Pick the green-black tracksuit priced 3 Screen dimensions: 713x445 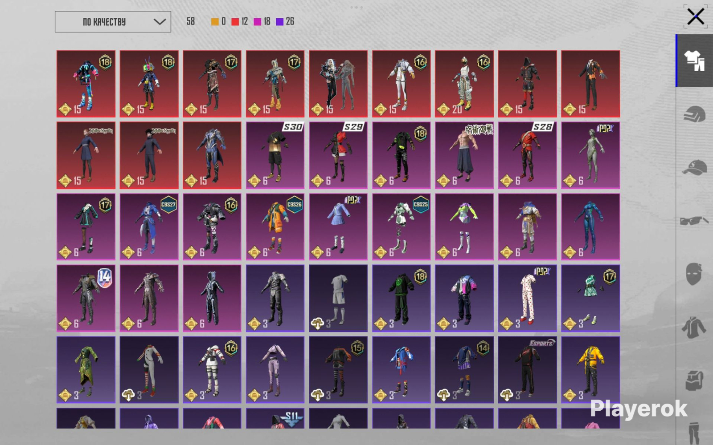[402, 298]
